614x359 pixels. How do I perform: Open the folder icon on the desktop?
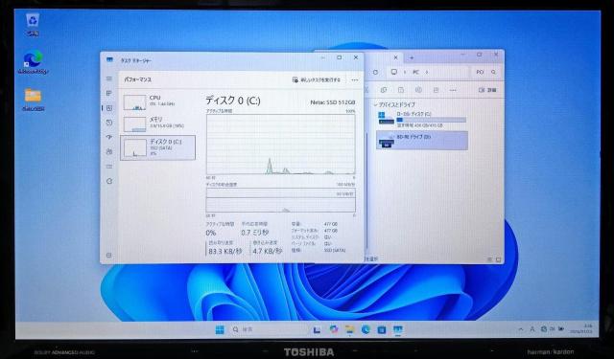pos(33,100)
